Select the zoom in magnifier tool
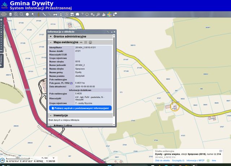This screenshot has height=166, width=231. click(16, 14)
